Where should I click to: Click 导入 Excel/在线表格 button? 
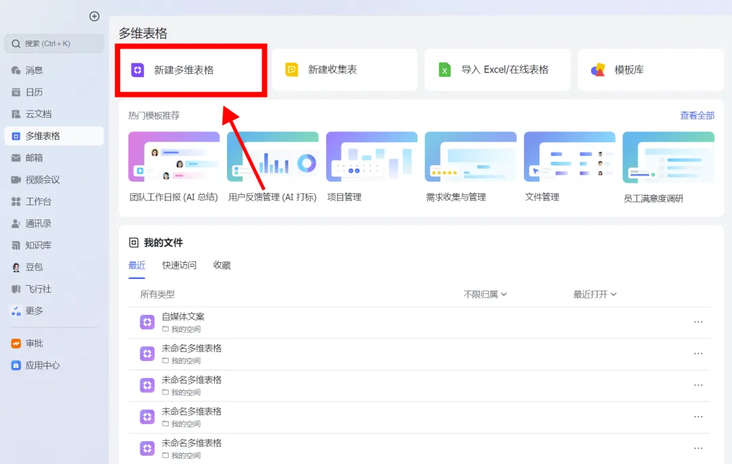[x=497, y=70]
